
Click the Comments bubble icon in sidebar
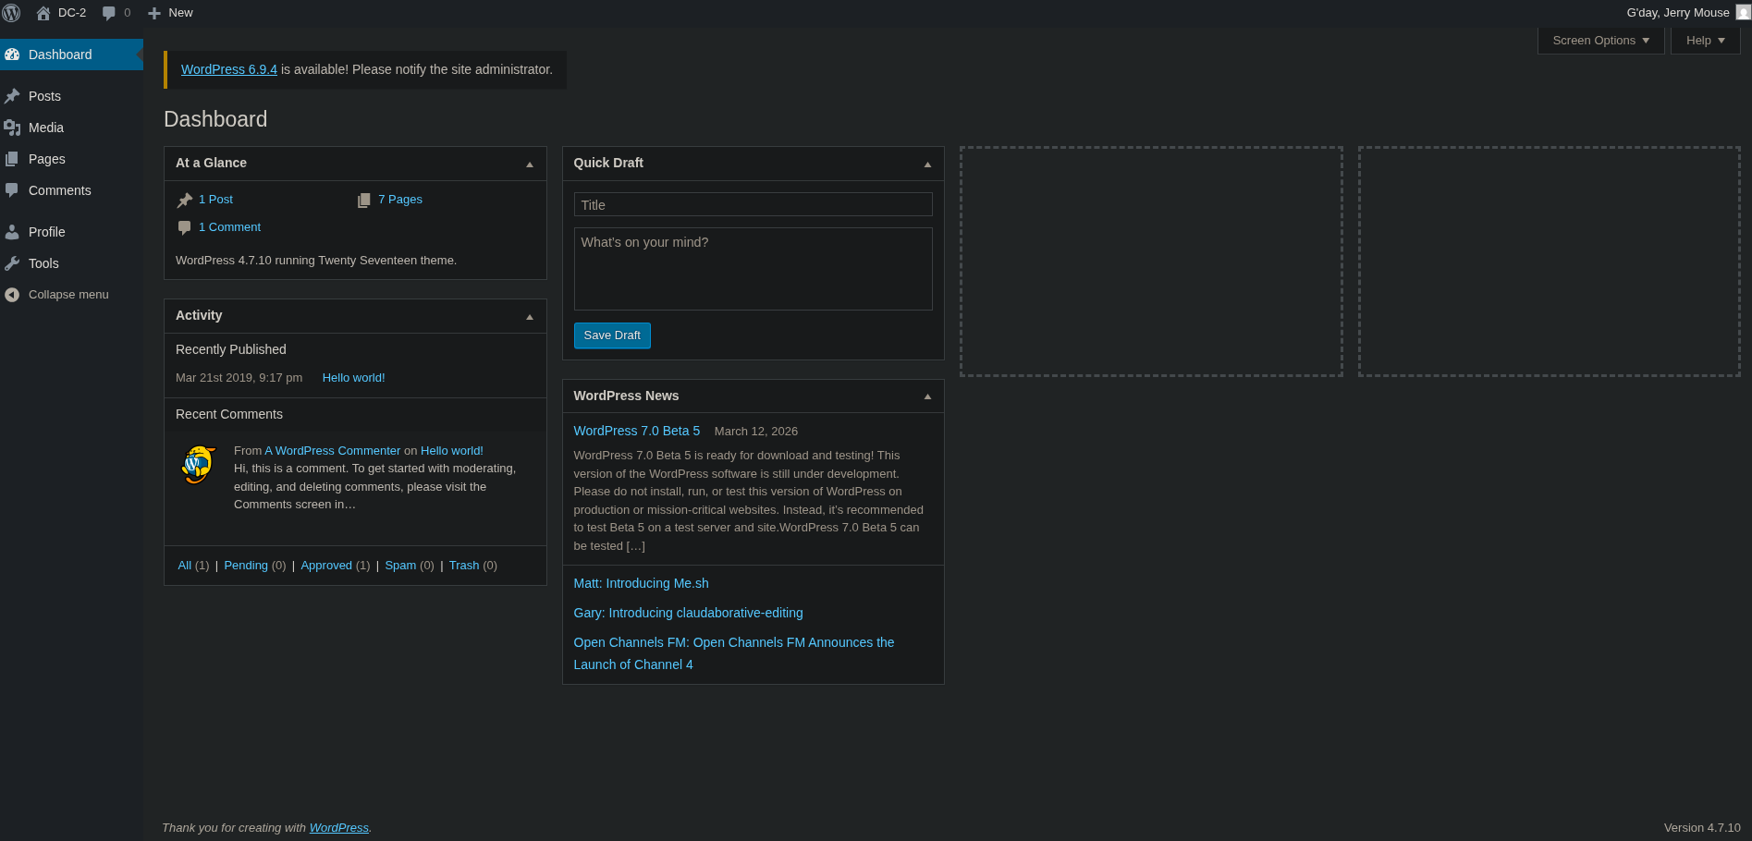(x=12, y=190)
